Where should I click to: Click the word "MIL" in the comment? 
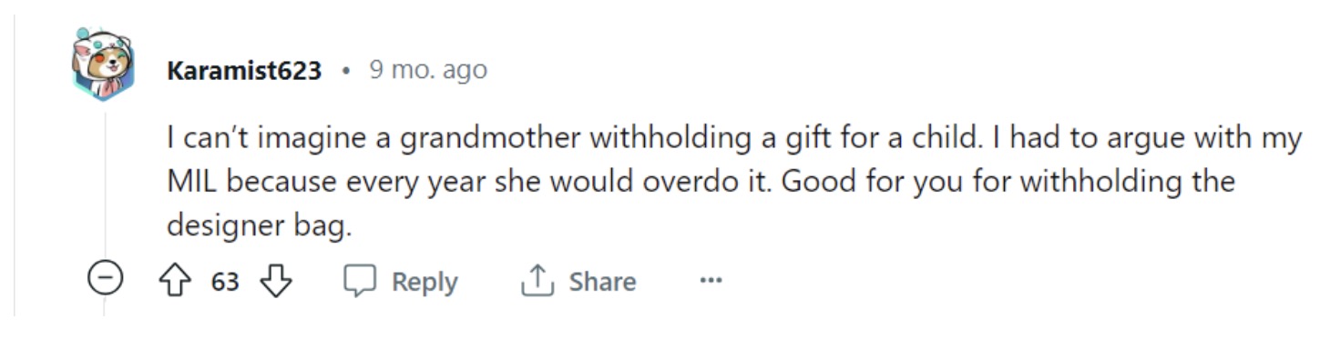192,182
